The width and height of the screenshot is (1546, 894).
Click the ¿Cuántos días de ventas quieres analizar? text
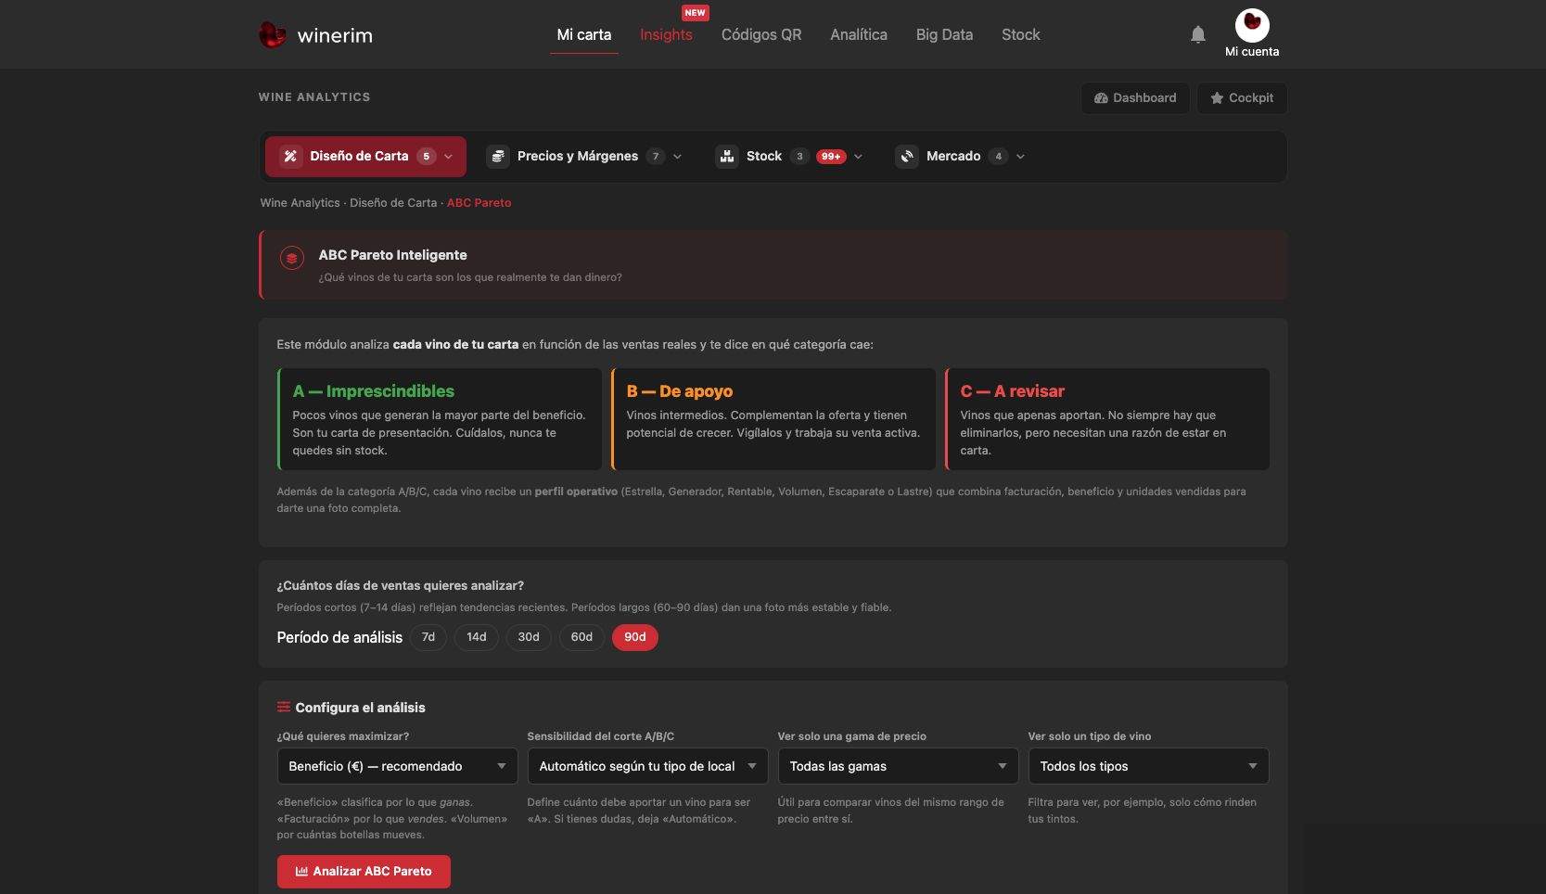pos(401,585)
